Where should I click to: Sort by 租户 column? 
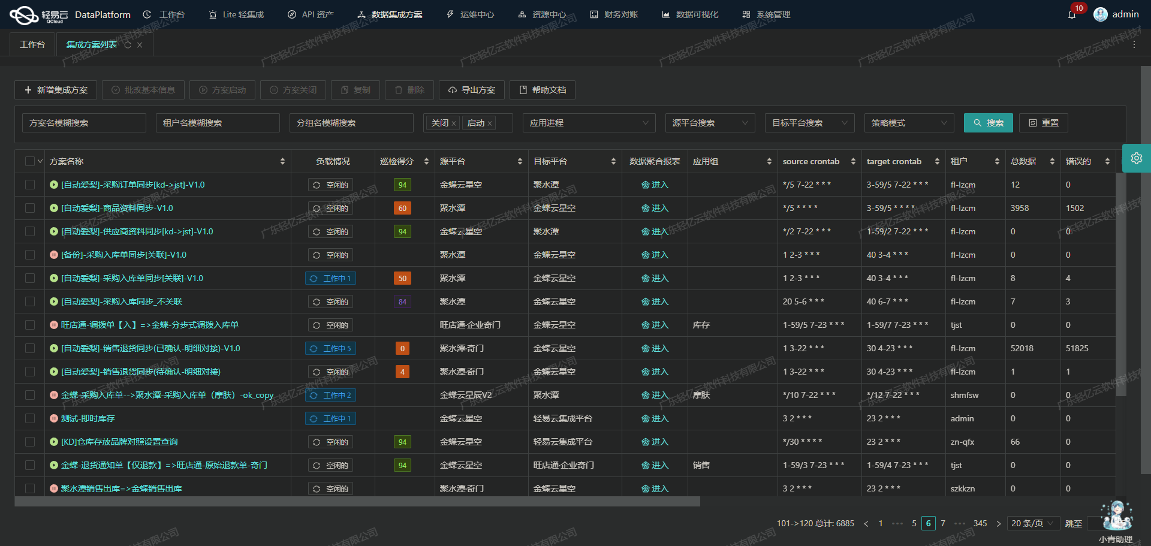(997, 161)
